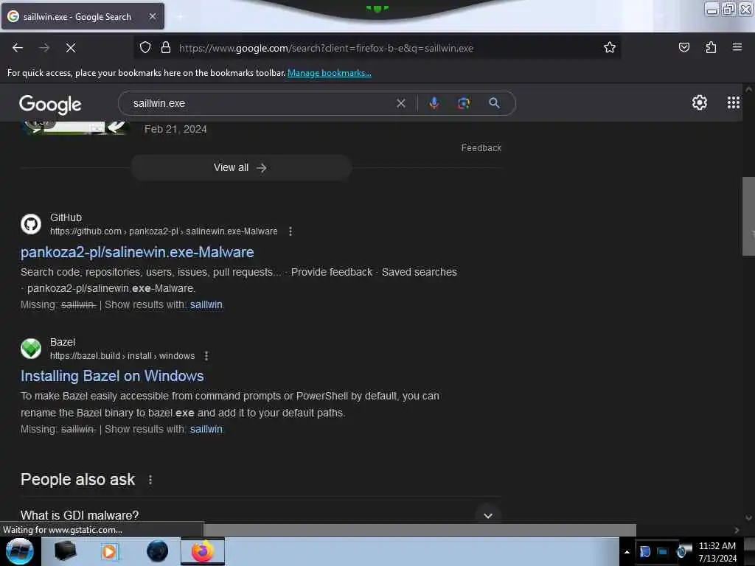Open Installing Bazel on Windows result
This screenshot has width=755, height=566.
(x=112, y=376)
